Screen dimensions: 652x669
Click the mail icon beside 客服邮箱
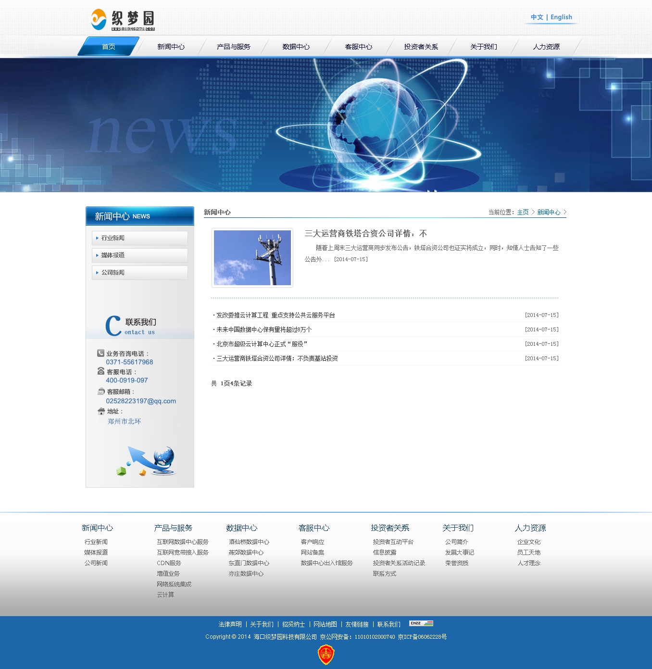click(x=101, y=391)
